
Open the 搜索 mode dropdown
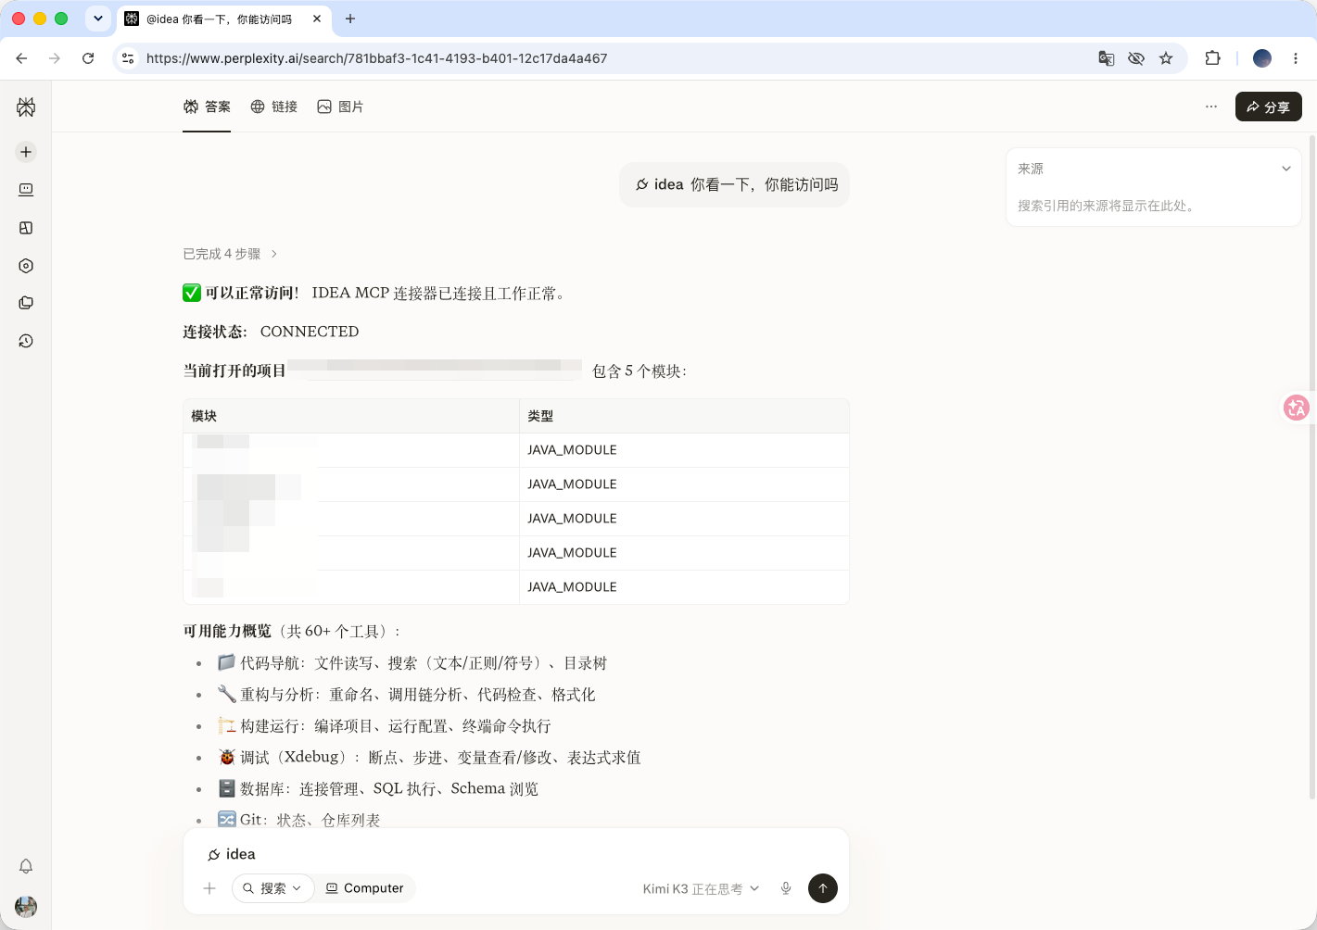coord(273,888)
